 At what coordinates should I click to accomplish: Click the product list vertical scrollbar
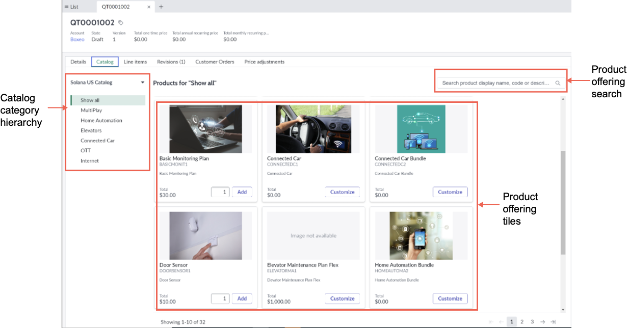(563, 202)
